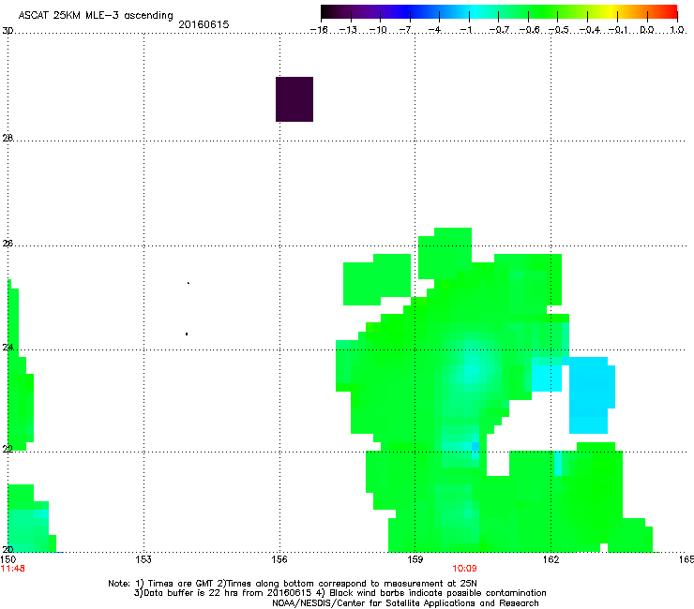694x609 pixels.
Task: Click the -0.1 color scale label
Action: (618, 30)
